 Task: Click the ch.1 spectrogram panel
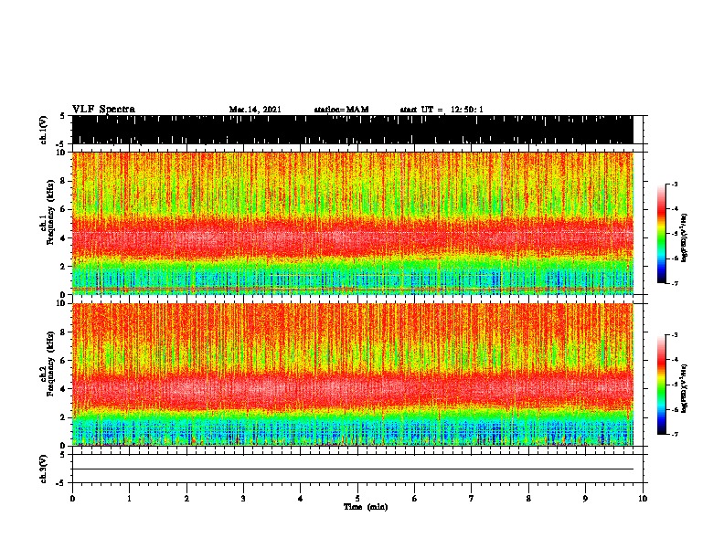(x=353, y=223)
